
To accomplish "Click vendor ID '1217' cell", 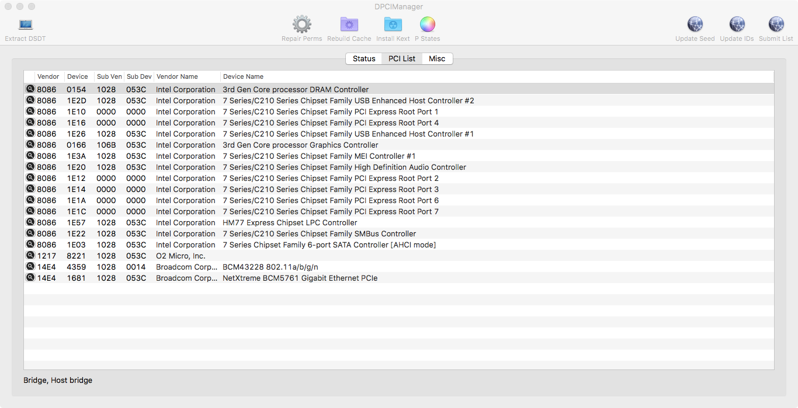I will 47,256.
